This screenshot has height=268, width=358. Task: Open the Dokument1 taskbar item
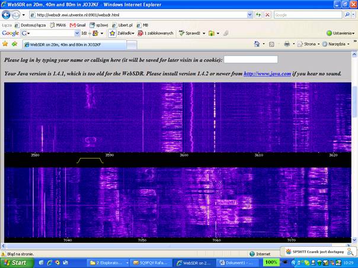(x=238, y=262)
